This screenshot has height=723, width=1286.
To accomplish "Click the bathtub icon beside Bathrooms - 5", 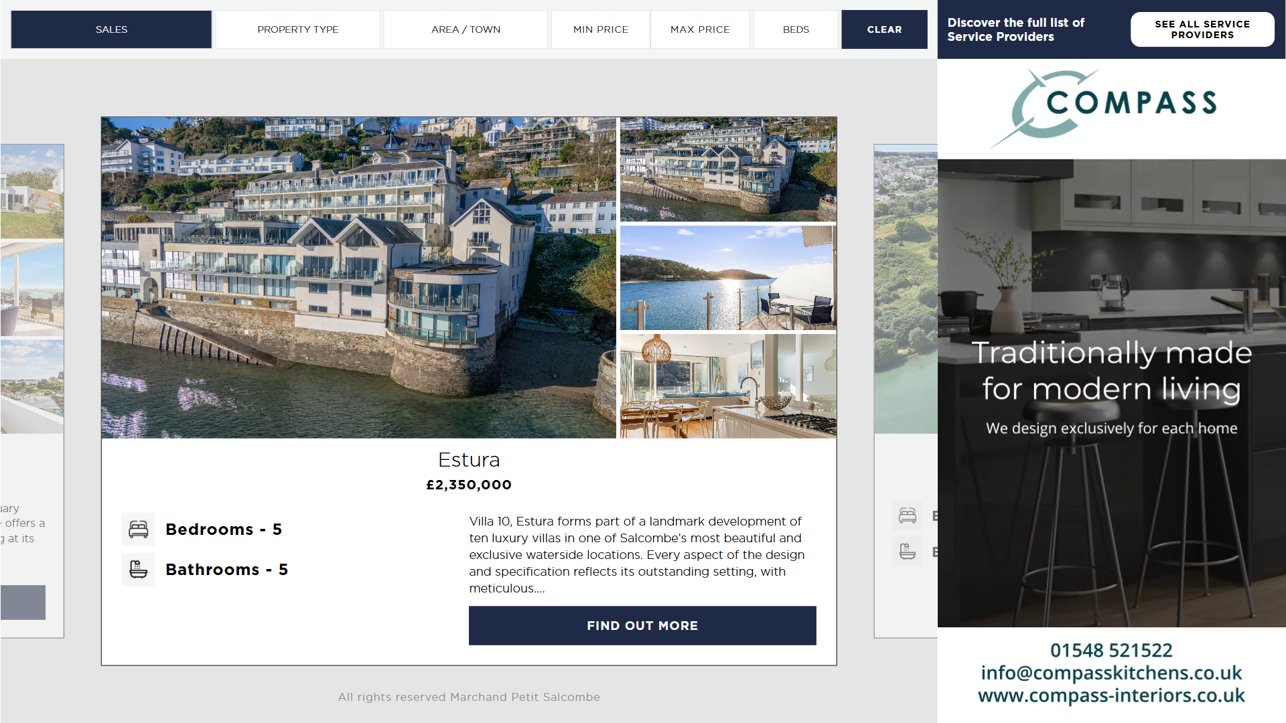I will coord(139,570).
